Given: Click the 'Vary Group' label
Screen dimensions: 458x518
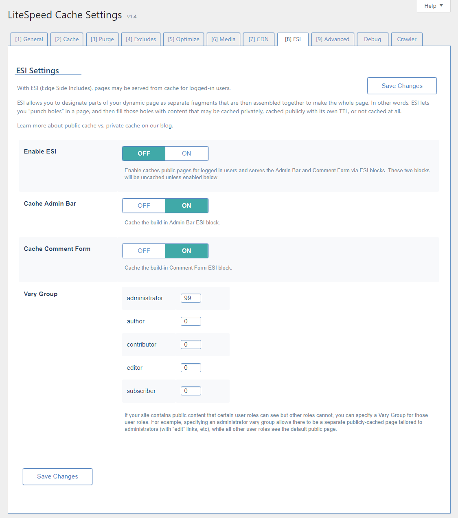Looking at the screenshot, I should tap(41, 294).
